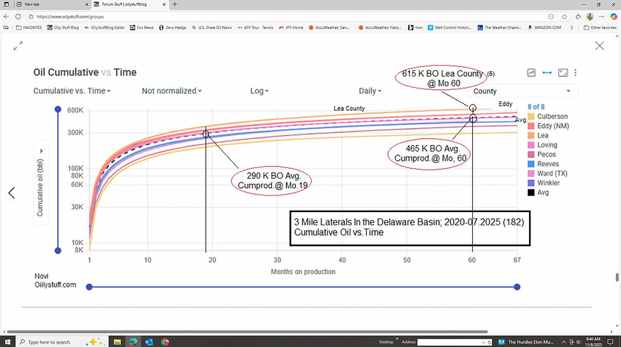Viewport: 621px width, 347px height.
Task: Click the blue line-style toggle icon
Action: point(547,73)
